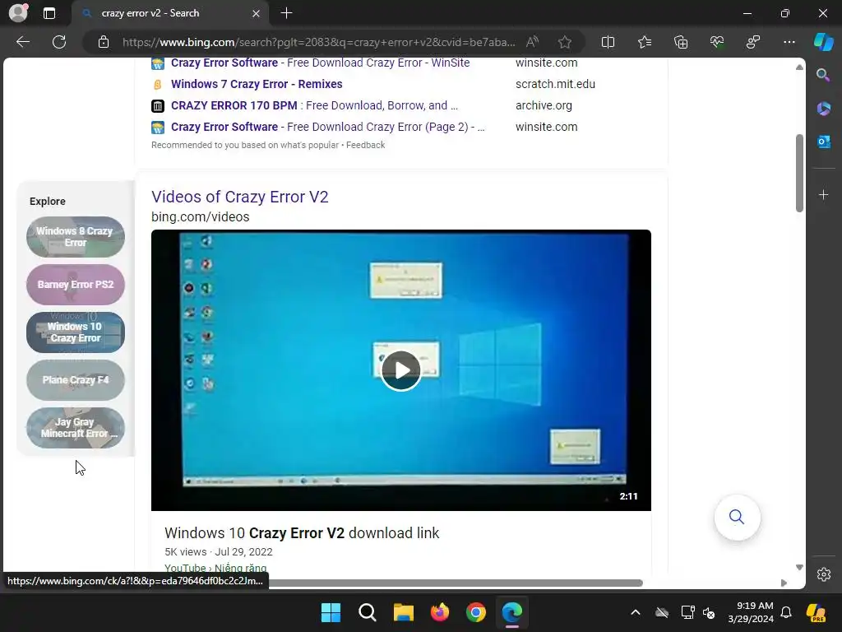This screenshot has width=842, height=632.
Task: Open Windows taskbar search
Action: coord(368,612)
